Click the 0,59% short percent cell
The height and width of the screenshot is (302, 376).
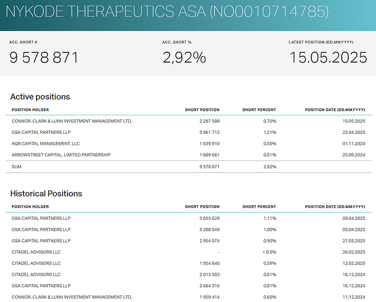click(270, 263)
